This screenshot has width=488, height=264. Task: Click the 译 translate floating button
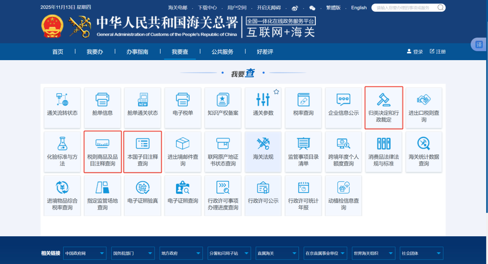click(x=479, y=45)
